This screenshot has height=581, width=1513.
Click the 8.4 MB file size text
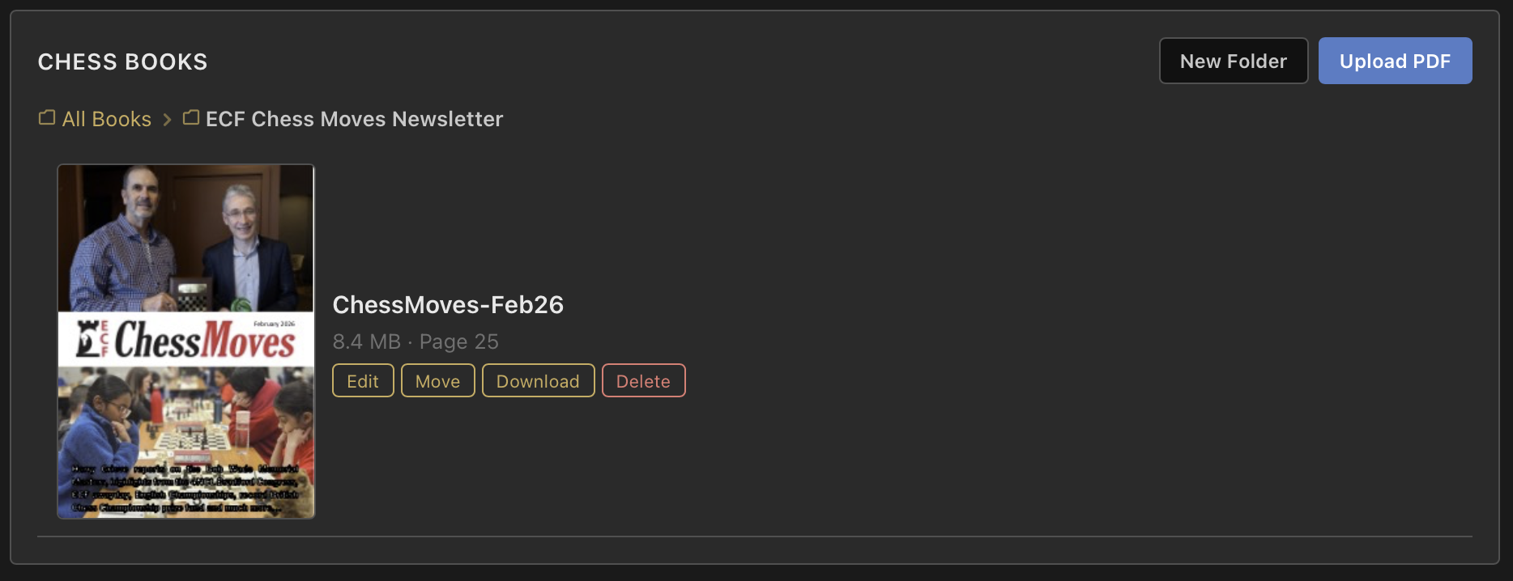tap(366, 342)
